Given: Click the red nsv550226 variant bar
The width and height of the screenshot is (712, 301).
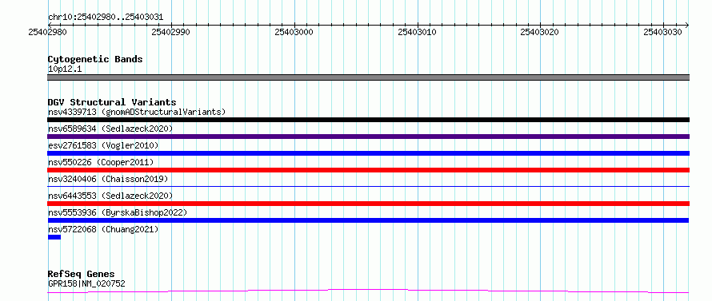Looking at the screenshot, I should click(368, 170).
